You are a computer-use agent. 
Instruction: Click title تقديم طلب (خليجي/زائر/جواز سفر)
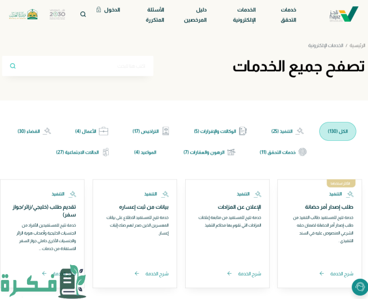(x=44, y=210)
